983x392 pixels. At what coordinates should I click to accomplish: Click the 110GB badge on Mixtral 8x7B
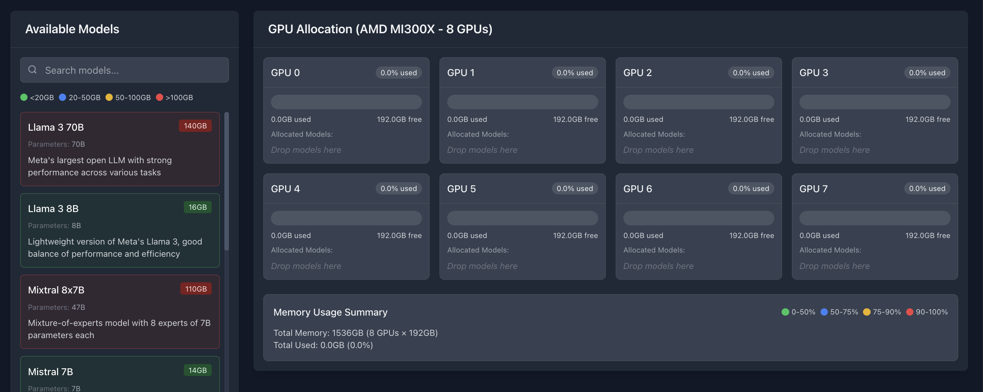[x=196, y=289]
